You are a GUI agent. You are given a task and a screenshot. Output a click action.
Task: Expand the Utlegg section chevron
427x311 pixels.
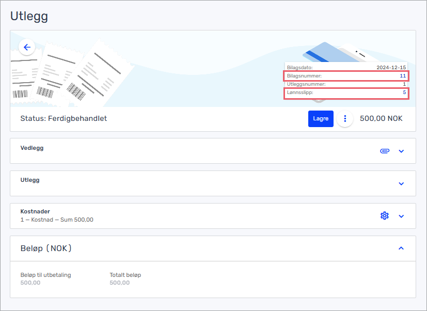401,183
